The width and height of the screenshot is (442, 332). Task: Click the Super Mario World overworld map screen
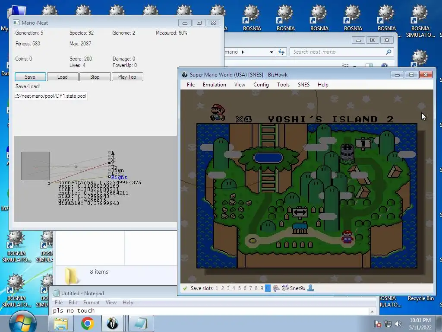pyautogui.click(x=307, y=186)
